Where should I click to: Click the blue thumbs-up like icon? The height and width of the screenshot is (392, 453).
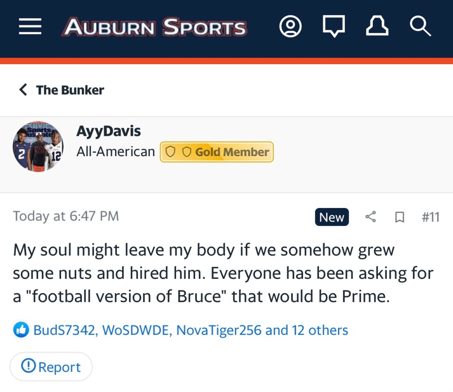[21, 330]
